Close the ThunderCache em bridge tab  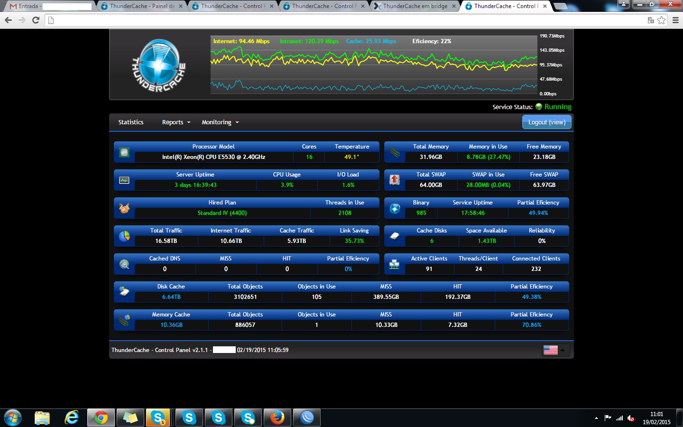(x=453, y=6)
